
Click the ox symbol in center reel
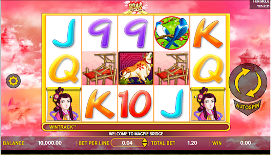point(136,68)
